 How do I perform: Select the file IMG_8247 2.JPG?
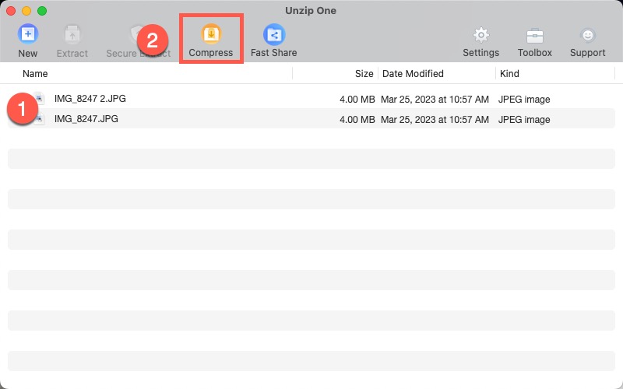pos(90,99)
